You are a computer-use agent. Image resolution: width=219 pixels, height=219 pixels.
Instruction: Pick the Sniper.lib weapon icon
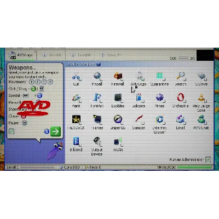point(118,120)
